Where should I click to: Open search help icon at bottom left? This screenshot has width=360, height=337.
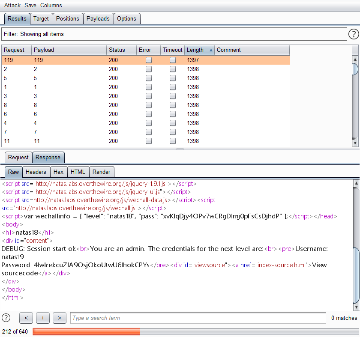pos(6,318)
